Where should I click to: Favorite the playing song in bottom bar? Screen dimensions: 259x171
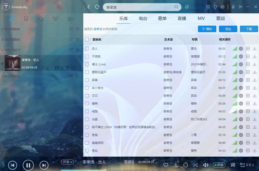(166, 165)
